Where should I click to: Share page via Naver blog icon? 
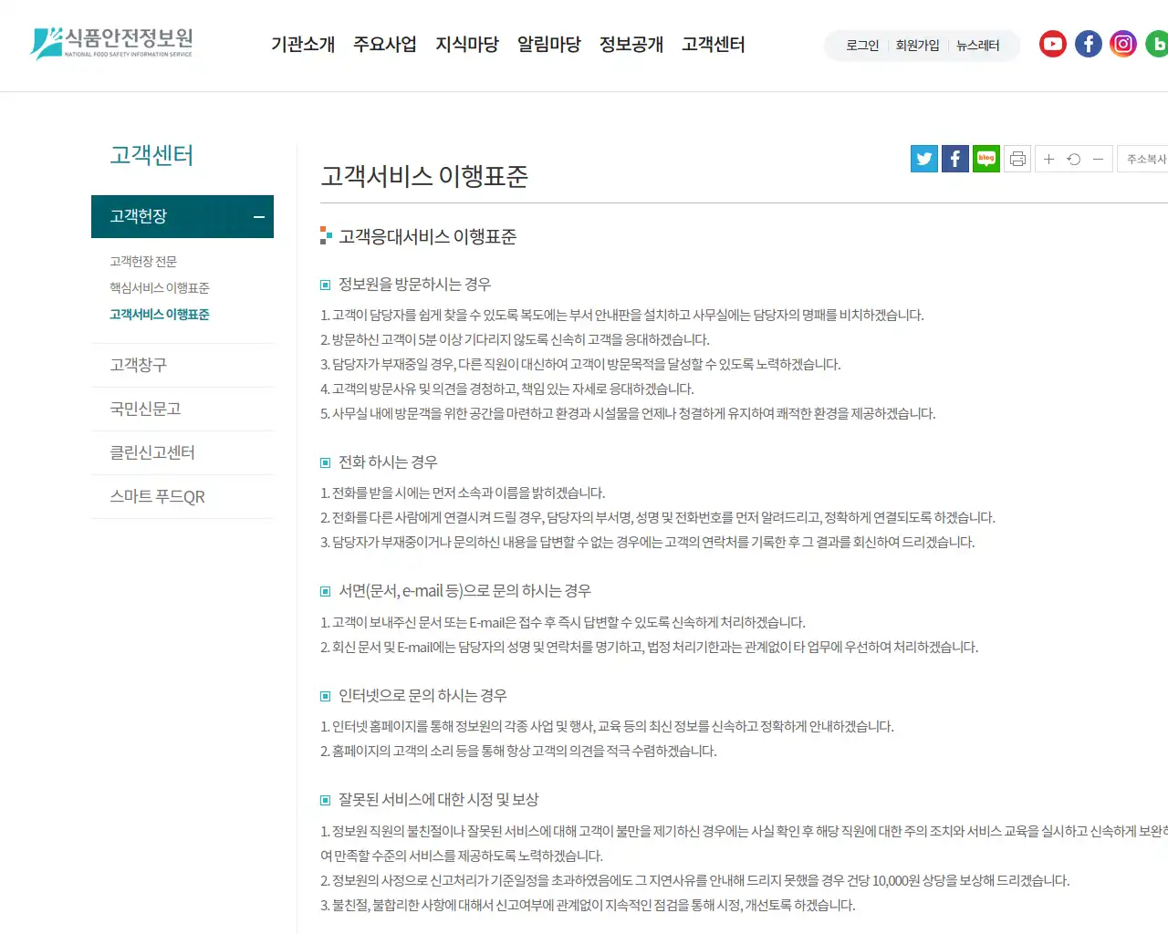pyautogui.click(x=986, y=159)
